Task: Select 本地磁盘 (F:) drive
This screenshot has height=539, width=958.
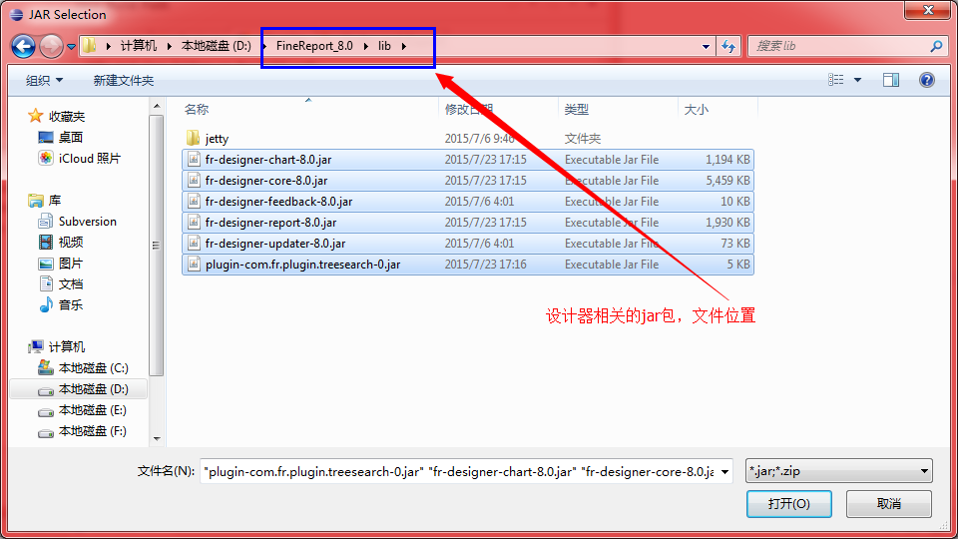Action: 92,431
